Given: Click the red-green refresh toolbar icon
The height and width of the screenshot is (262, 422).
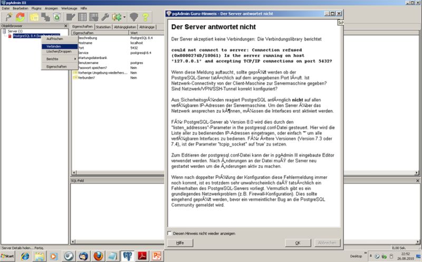Looking at the screenshot, I should (x=21, y=17).
